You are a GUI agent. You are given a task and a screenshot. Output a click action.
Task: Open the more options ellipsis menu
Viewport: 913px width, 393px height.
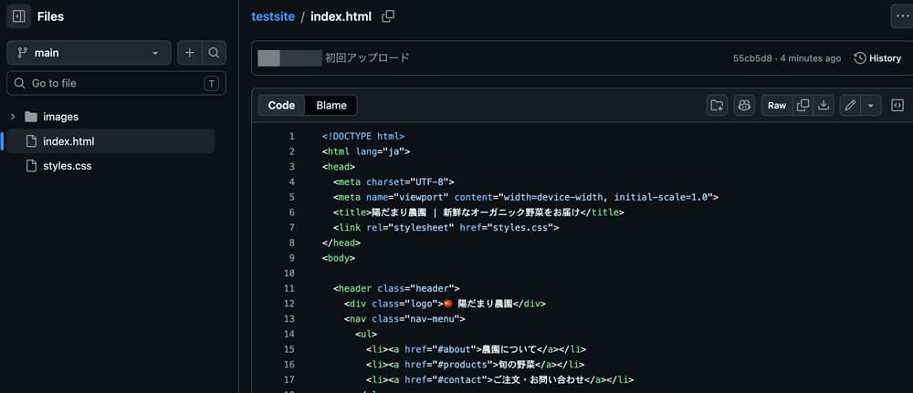click(901, 16)
